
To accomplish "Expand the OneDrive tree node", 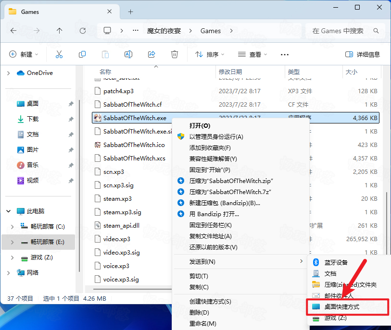I will tap(9, 73).
